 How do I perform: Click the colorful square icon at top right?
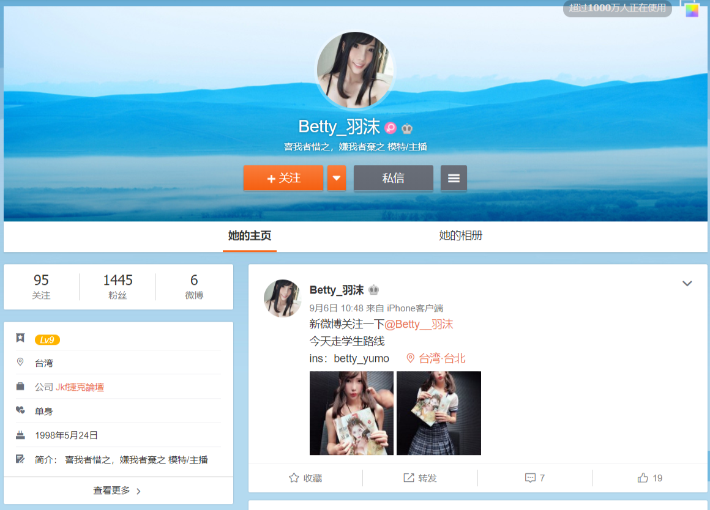[692, 10]
